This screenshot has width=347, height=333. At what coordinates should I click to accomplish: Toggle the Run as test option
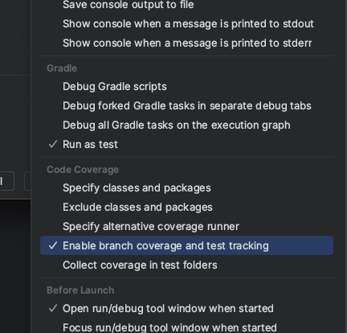click(x=186, y=144)
